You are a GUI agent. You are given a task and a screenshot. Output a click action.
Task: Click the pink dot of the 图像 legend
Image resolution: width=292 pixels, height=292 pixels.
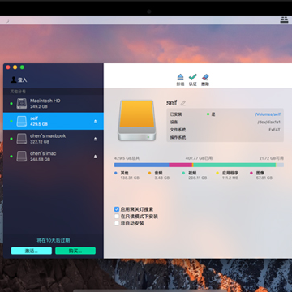tap(251, 173)
